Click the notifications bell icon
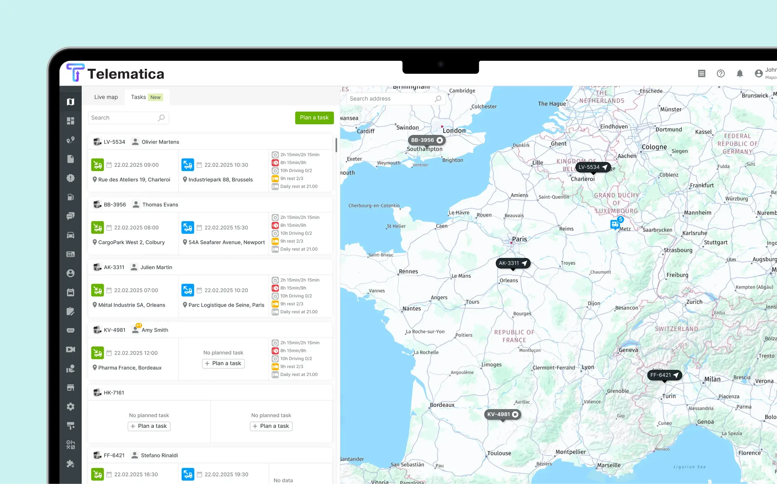The width and height of the screenshot is (777, 484). point(739,73)
